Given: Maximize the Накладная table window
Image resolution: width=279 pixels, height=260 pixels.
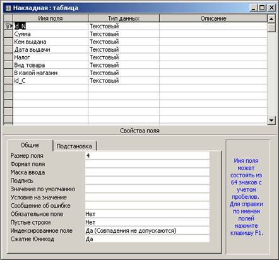Looking at the screenshot, I should pos(262,8).
